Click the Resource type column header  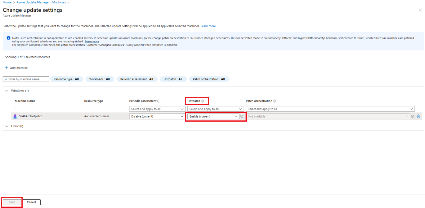point(94,101)
